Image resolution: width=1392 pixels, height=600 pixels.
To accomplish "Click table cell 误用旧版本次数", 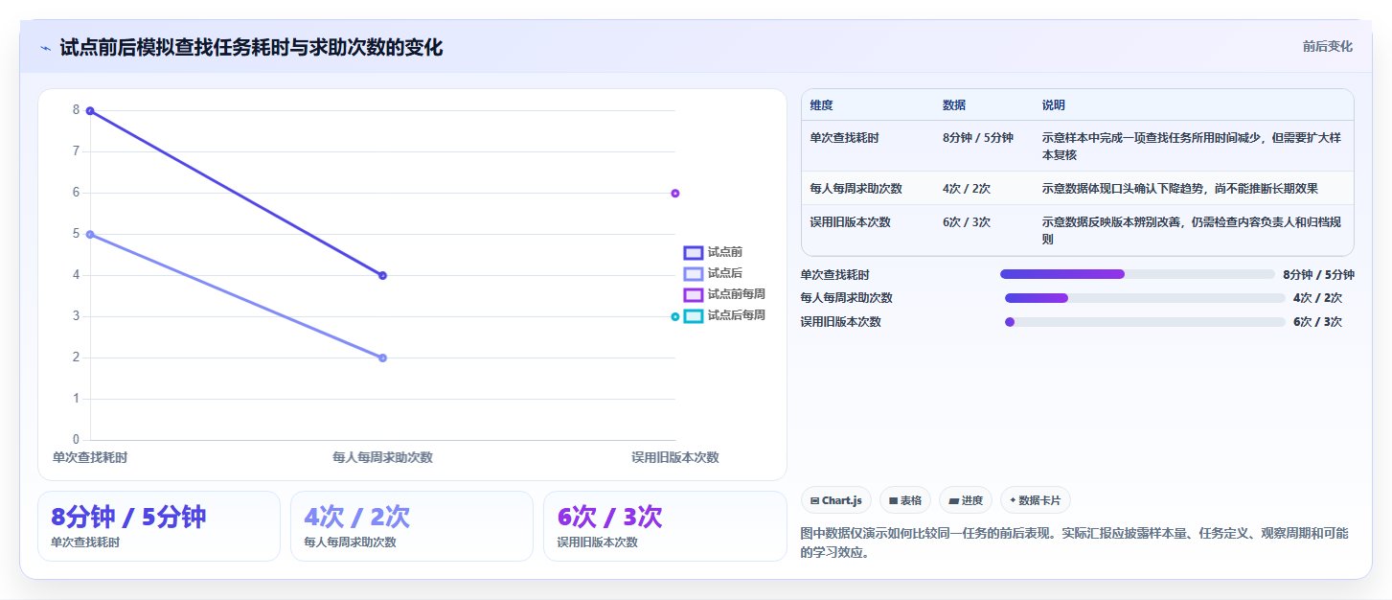I will [x=850, y=222].
